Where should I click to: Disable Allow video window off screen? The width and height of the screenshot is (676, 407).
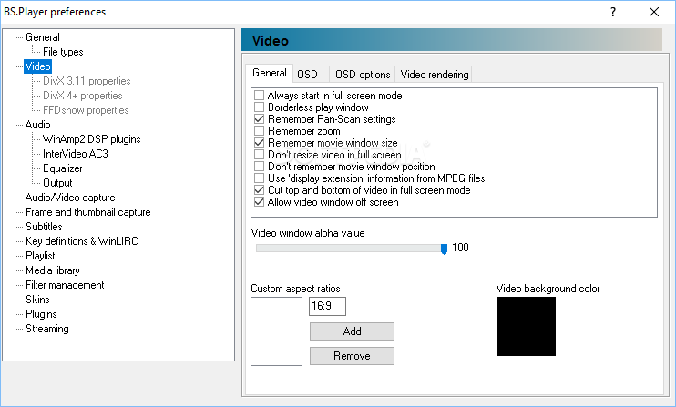(x=259, y=202)
